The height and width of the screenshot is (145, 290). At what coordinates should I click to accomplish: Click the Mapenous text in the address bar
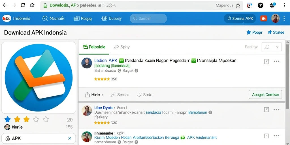click(x=224, y=6)
